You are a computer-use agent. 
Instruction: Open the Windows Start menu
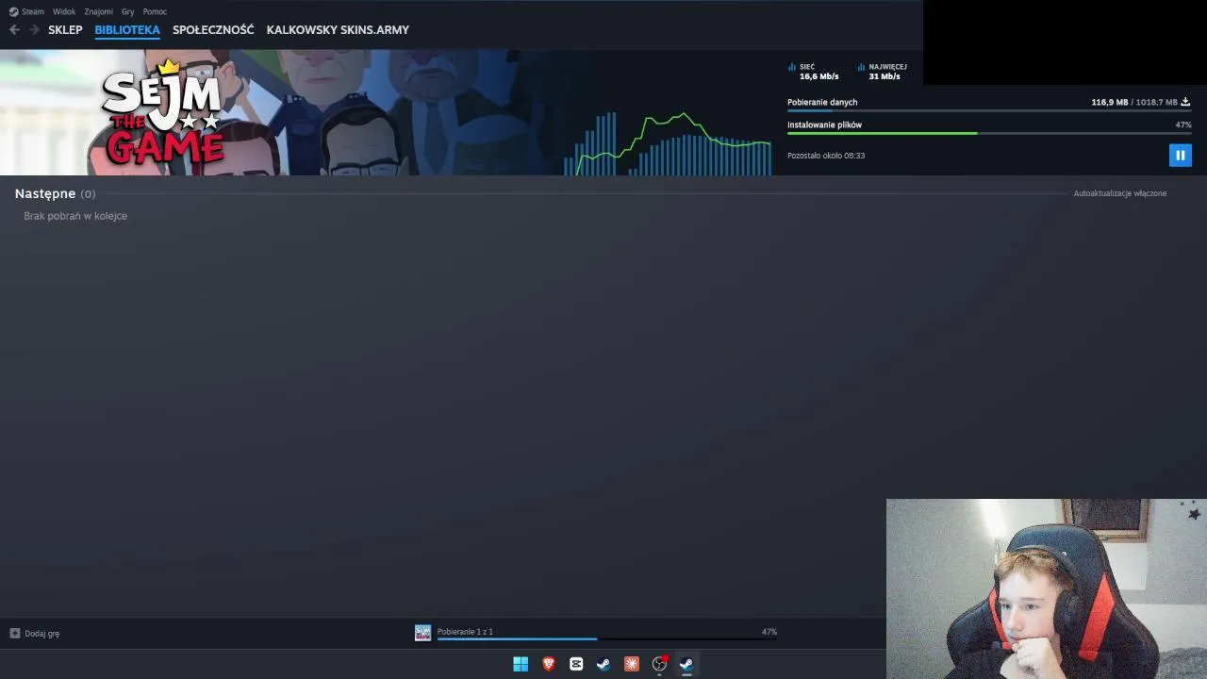tap(521, 664)
